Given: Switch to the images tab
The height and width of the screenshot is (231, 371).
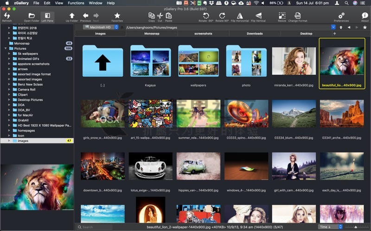Looking at the screenshot, I should click(x=100, y=33).
